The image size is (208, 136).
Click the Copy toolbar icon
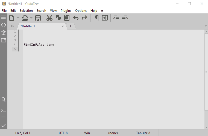(x=58, y=18)
